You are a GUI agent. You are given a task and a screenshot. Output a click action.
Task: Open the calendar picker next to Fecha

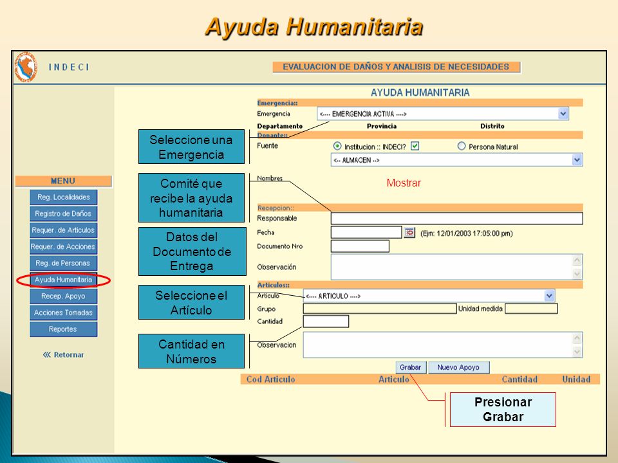(x=409, y=233)
